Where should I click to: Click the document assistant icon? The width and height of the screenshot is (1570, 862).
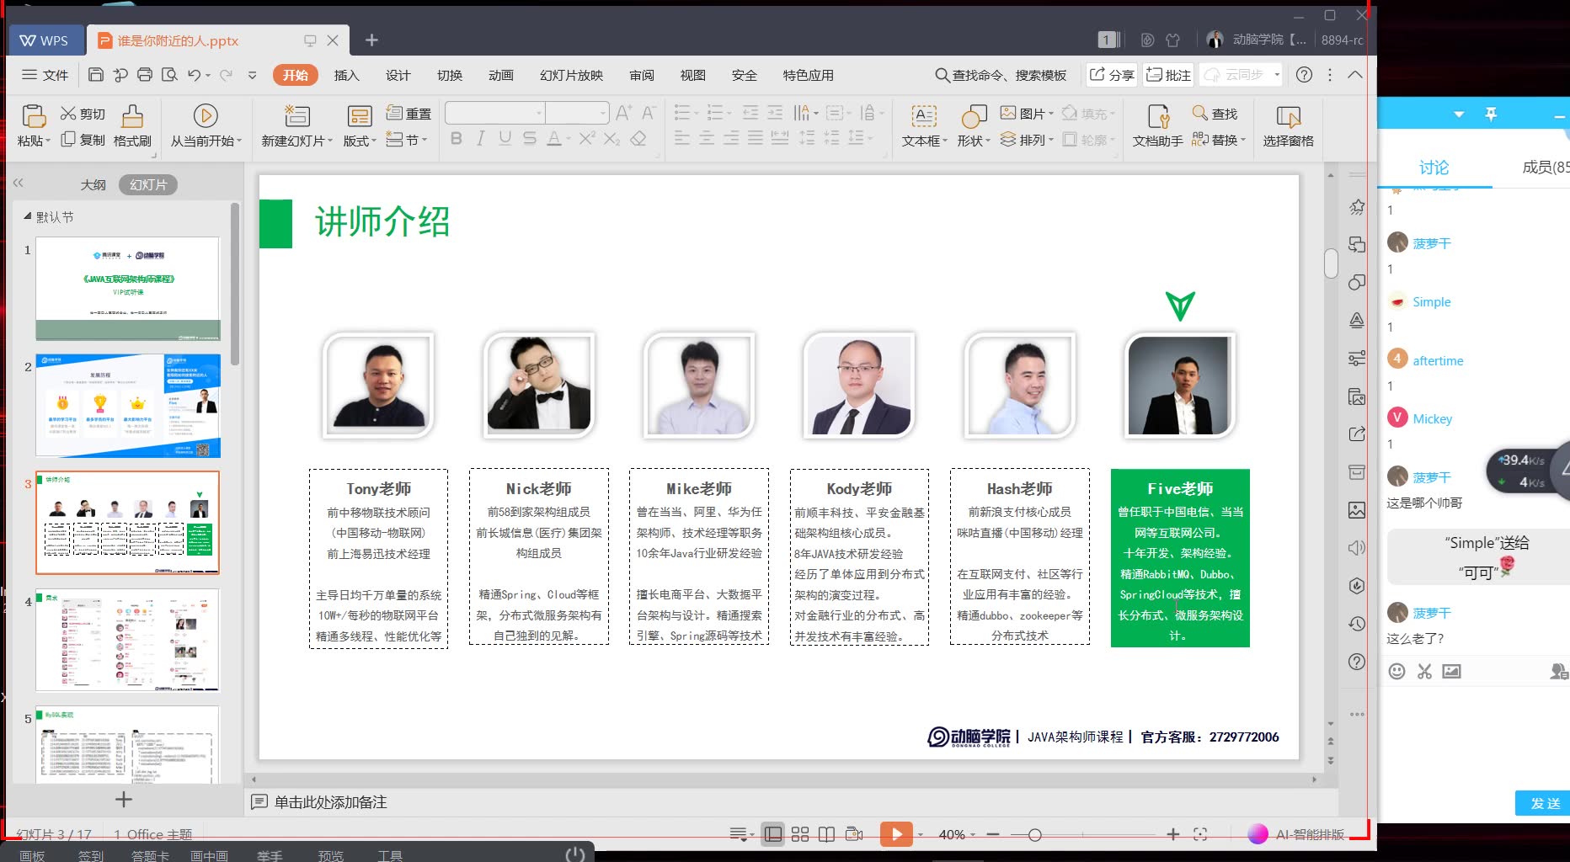coord(1158,115)
